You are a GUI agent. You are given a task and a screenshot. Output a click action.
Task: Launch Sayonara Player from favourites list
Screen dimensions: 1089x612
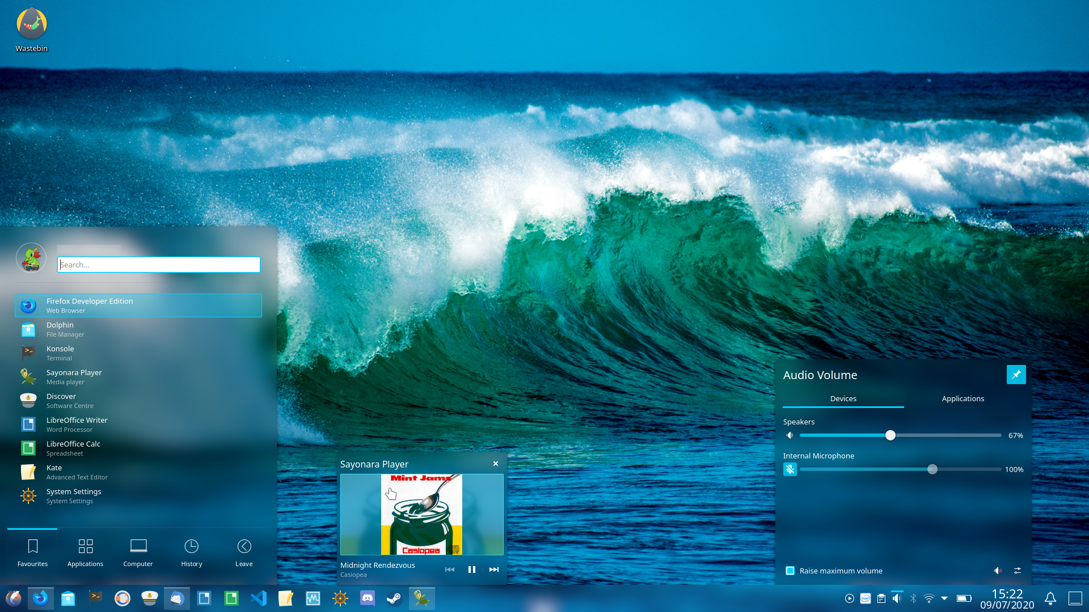tap(138, 377)
